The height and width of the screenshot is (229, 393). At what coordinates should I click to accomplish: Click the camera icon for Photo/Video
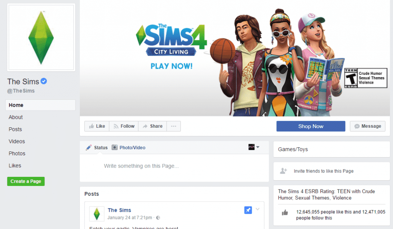[114, 147]
